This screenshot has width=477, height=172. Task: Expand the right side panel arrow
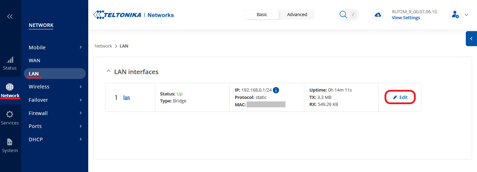471,39
